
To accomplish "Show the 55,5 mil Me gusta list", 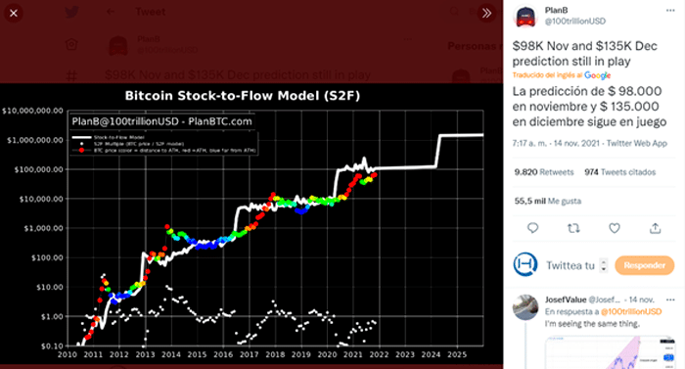I will pos(548,201).
